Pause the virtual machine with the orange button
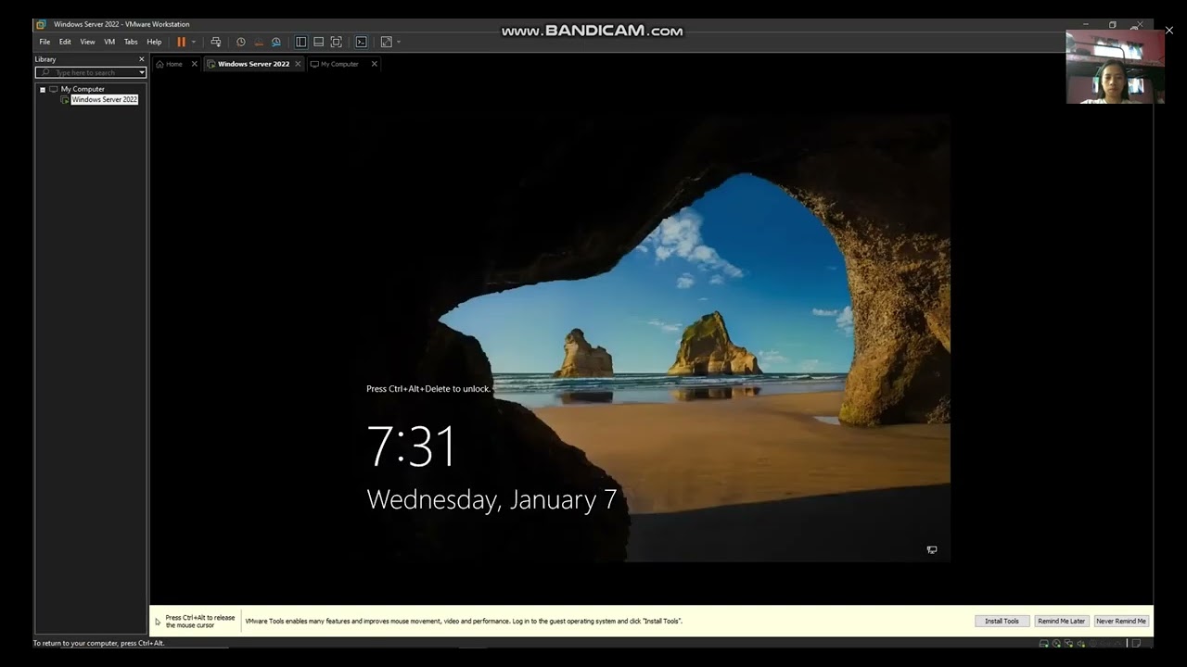Image resolution: width=1187 pixels, height=667 pixels. 181,42
